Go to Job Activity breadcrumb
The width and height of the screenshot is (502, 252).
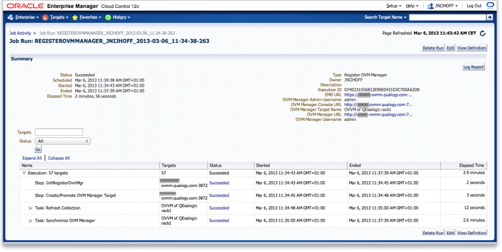(20, 33)
